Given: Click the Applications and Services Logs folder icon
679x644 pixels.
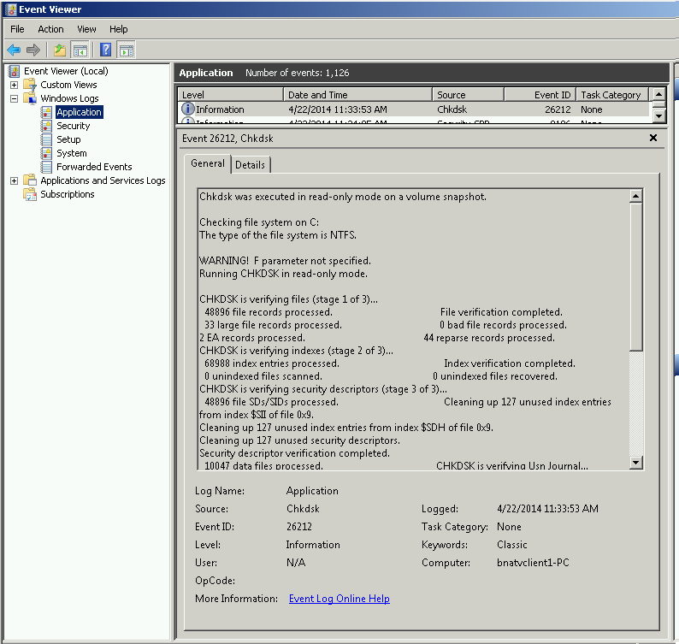Looking at the screenshot, I should [30, 180].
